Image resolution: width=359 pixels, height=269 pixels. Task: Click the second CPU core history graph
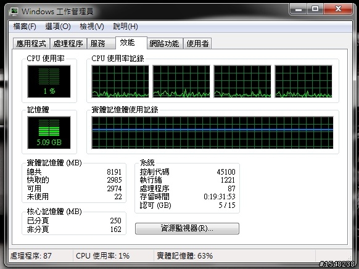(181, 81)
